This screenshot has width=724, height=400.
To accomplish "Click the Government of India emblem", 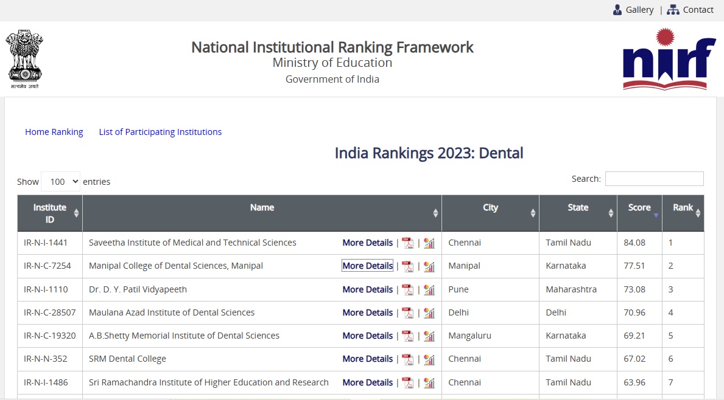I will tap(24, 59).
